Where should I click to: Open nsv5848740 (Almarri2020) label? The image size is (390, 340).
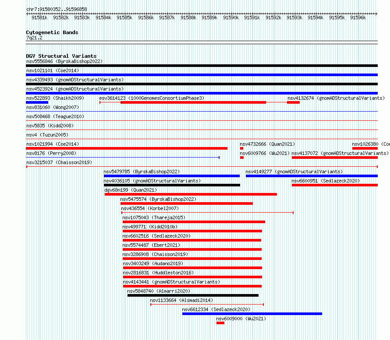[159, 291]
